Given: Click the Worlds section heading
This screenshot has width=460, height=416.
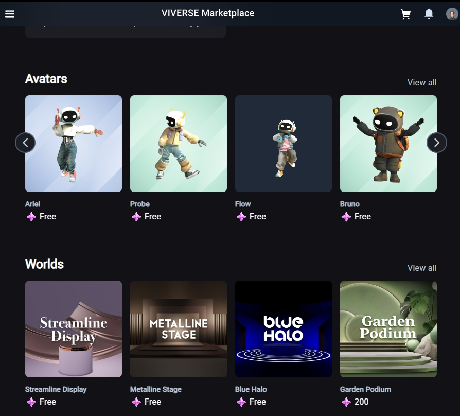Looking at the screenshot, I should 44,264.
